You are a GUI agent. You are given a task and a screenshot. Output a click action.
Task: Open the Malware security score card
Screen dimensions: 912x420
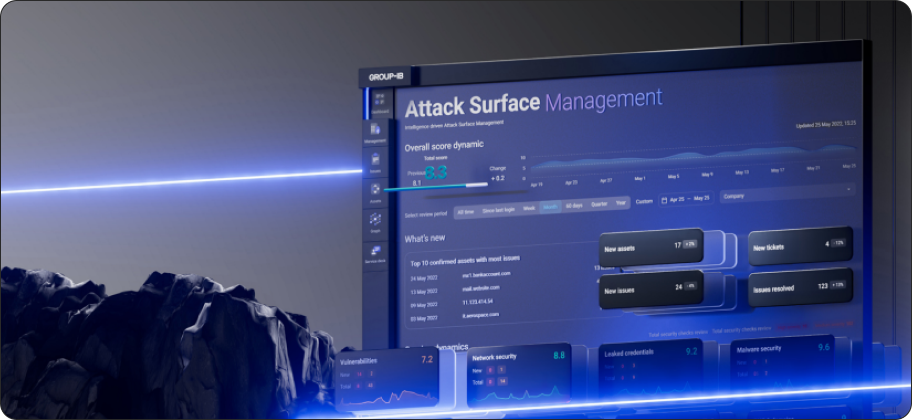tap(783, 366)
